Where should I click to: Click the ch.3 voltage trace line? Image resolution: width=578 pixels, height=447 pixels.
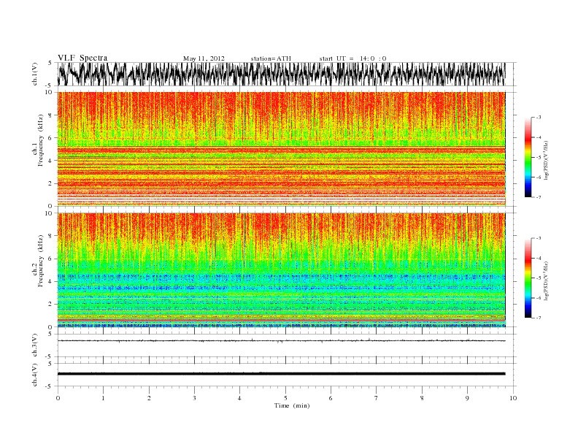coord(281,341)
